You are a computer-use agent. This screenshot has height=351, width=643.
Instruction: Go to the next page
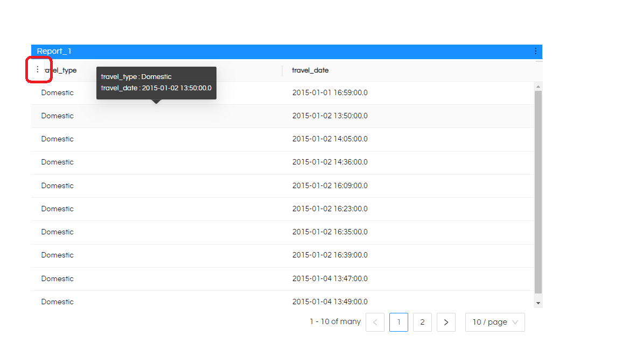tap(446, 322)
